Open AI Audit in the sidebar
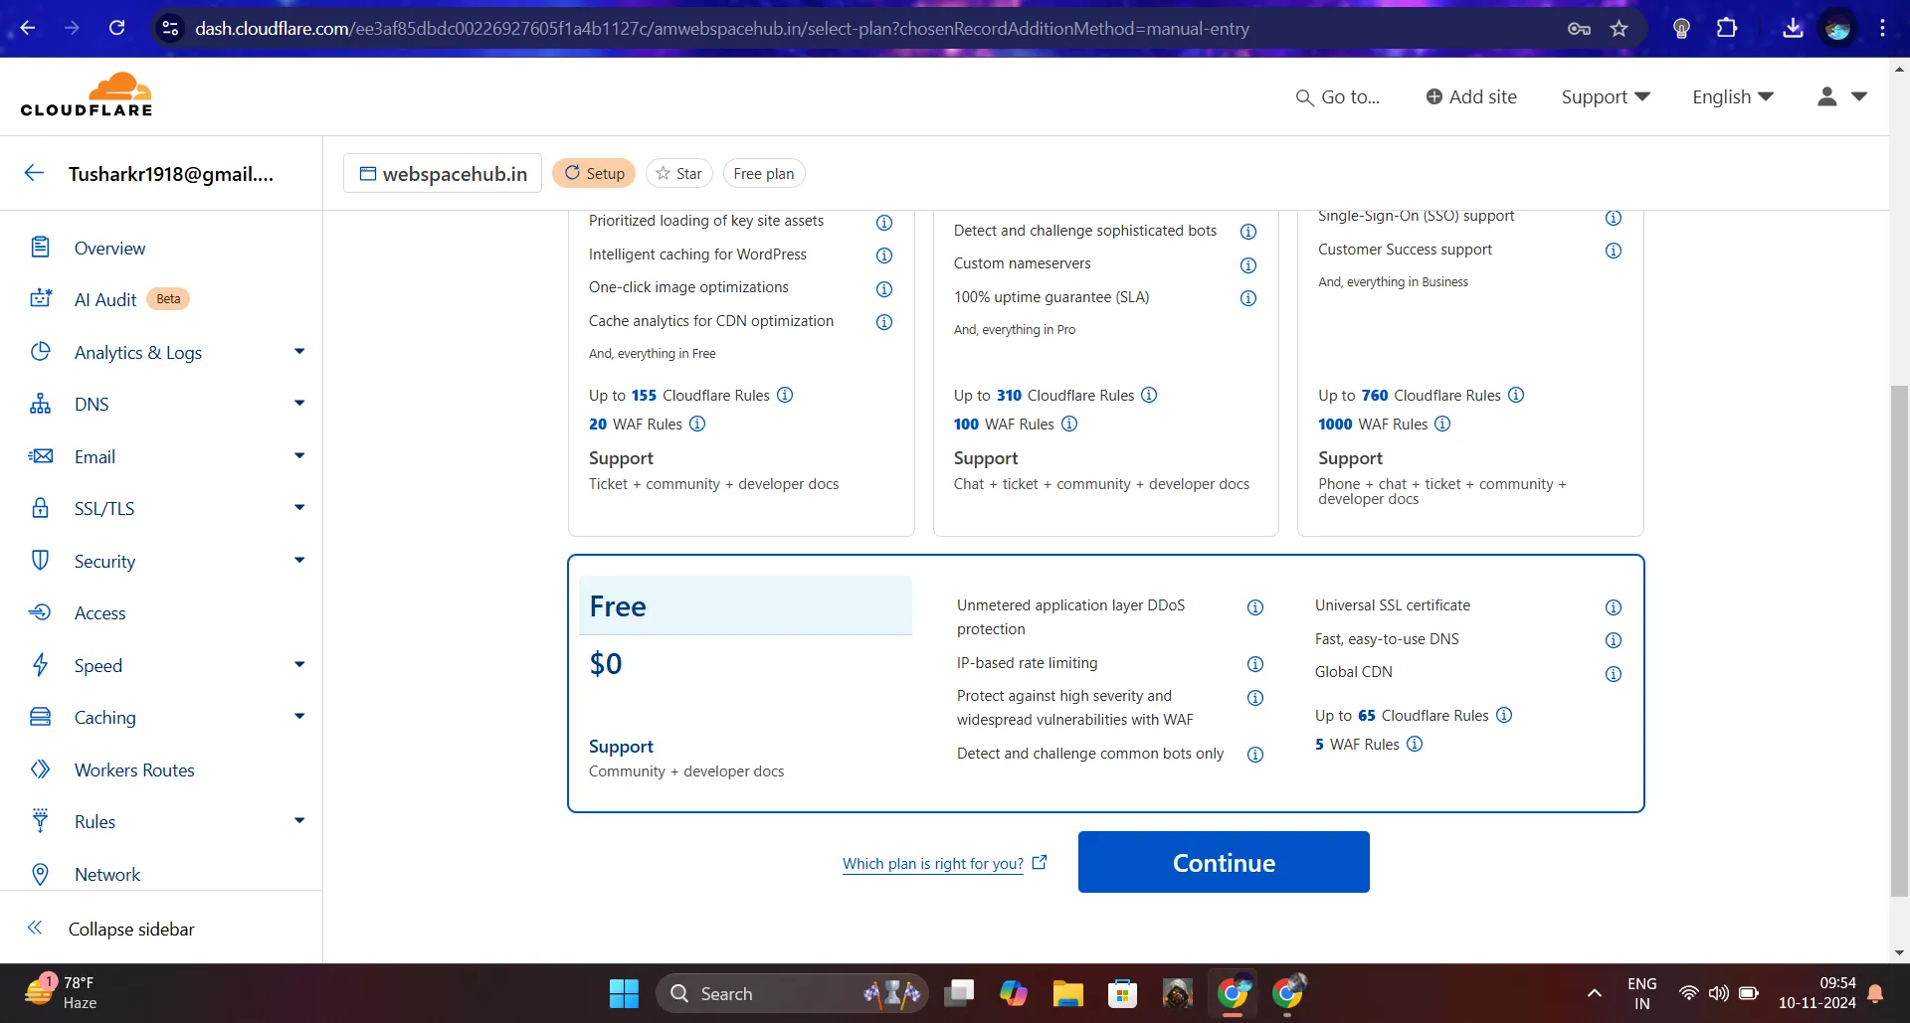 pos(105,299)
